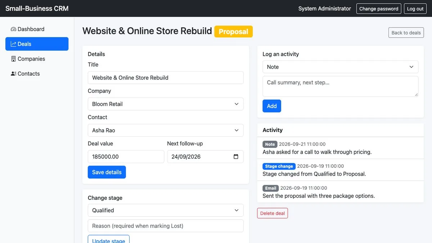Image resolution: width=432 pixels, height=243 pixels.
Task: Click the yellow Proposal stage badge
Action: pyautogui.click(x=234, y=32)
